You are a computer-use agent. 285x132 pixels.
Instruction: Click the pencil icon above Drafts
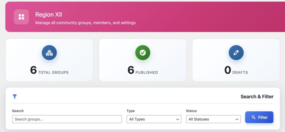[x=236, y=53]
